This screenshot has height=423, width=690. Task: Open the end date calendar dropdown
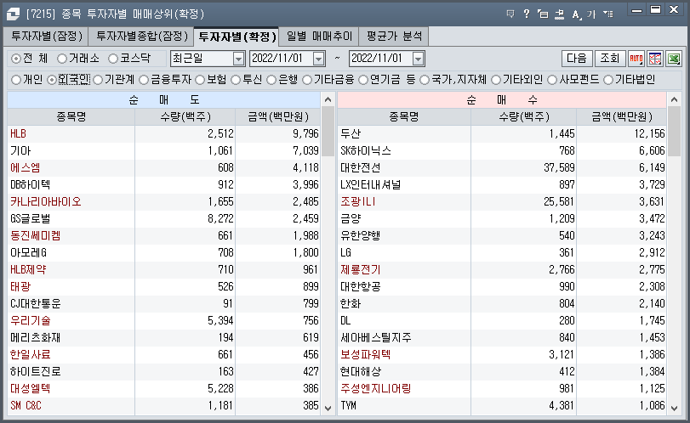point(419,59)
